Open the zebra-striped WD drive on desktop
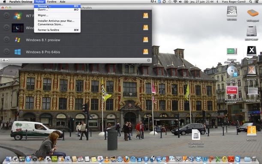 tap(232, 11)
